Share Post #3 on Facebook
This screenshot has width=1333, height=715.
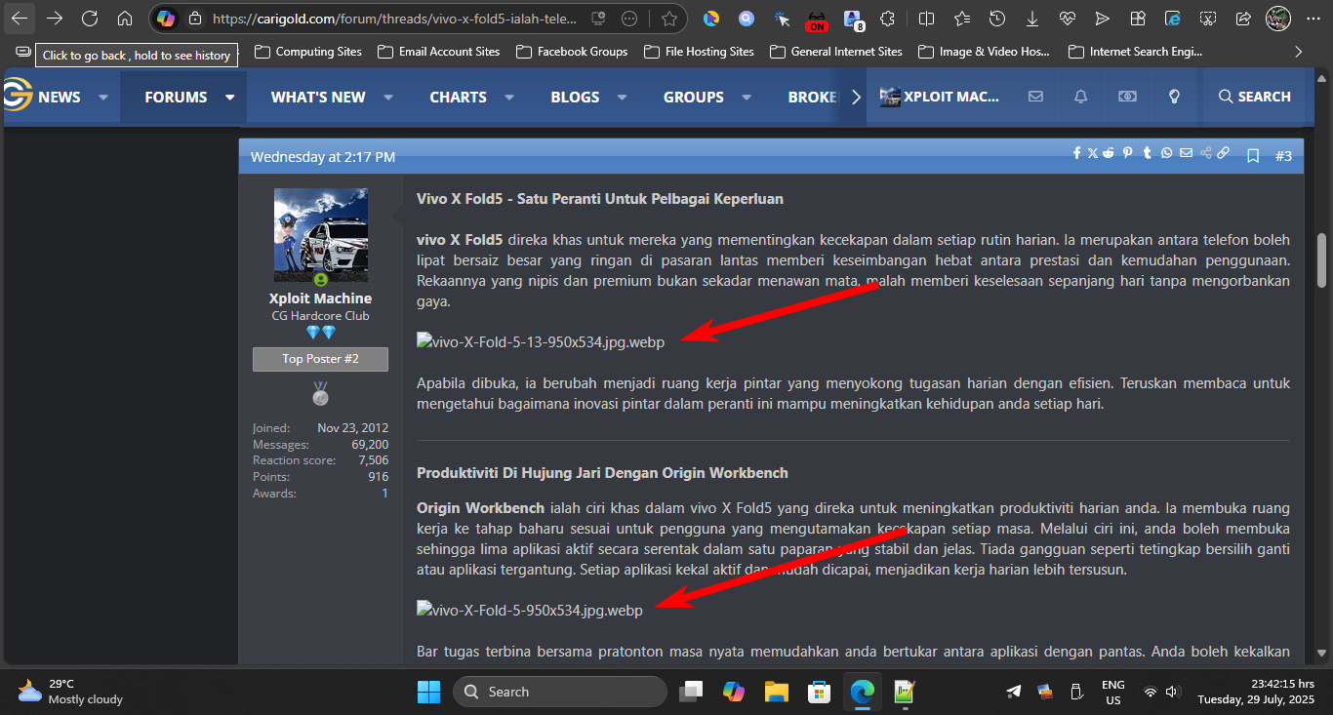coord(1077,153)
